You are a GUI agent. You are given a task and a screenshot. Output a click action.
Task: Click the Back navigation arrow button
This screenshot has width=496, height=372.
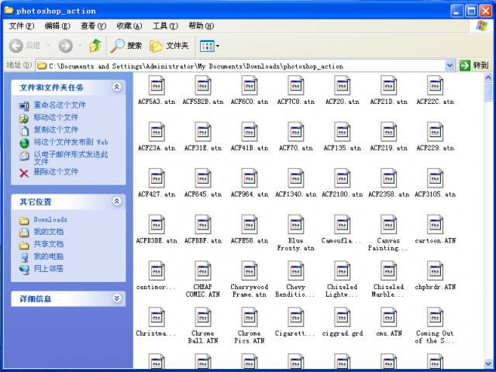point(15,46)
